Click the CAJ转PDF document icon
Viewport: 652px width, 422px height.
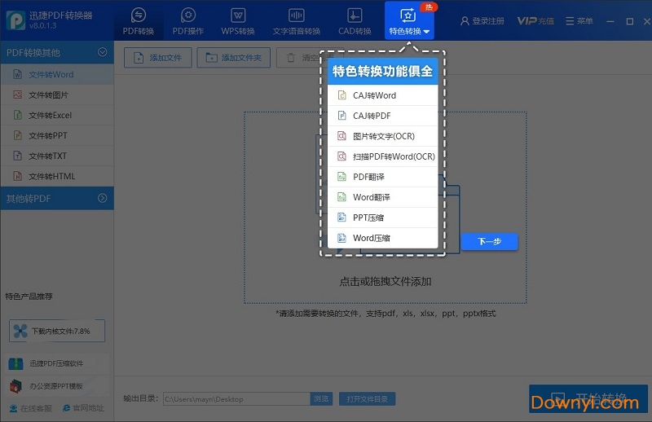point(341,116)
